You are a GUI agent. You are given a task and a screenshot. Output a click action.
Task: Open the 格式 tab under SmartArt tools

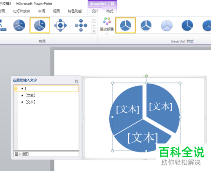point(110,11)
